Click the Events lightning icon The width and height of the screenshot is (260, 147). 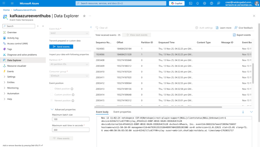tap(5, 71)
